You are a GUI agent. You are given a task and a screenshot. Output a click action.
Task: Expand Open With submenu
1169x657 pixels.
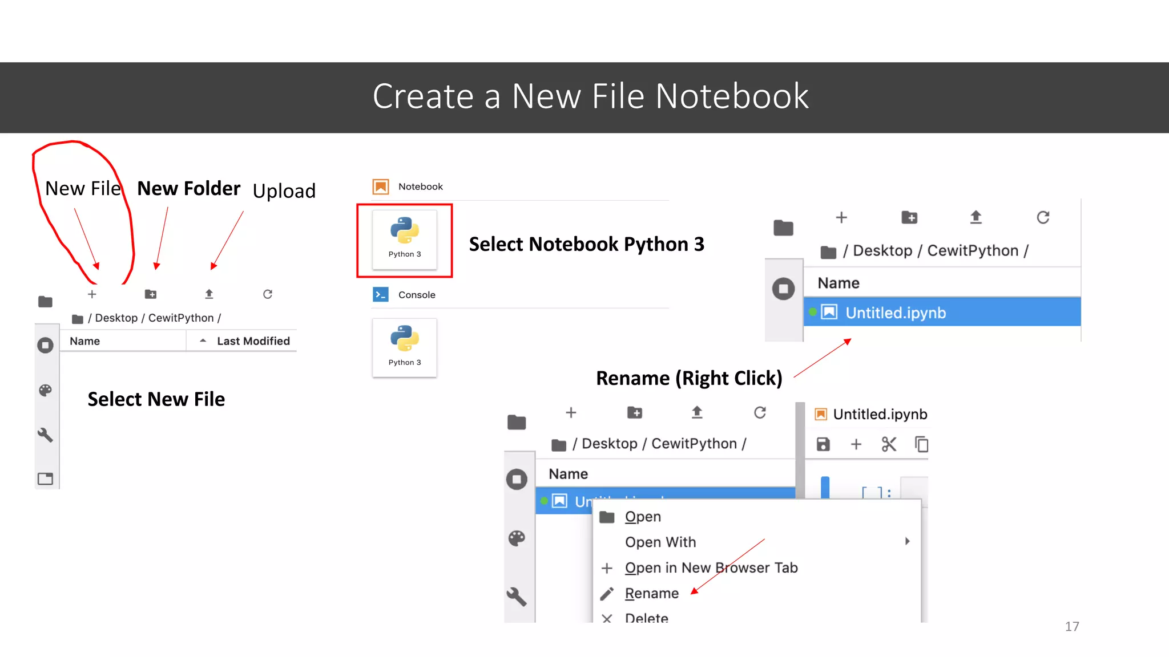[x=757, y=542]
